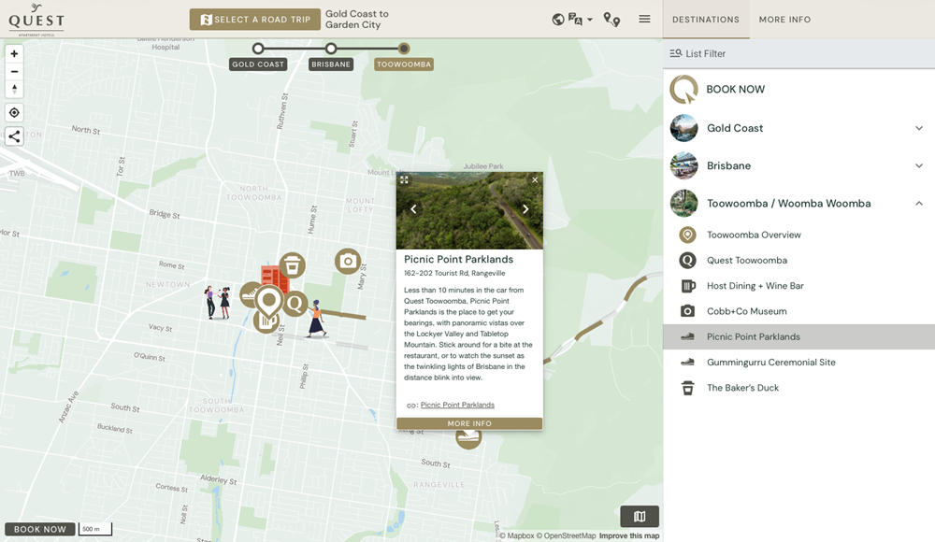Switch to Destinations tab
Screen dimensions: 935x542
click(x=706, y=19)
